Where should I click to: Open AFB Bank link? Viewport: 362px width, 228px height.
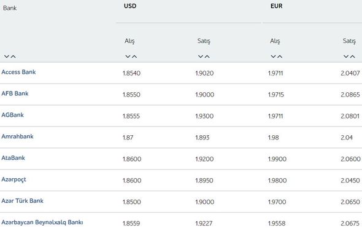click(x=15, y=93)
